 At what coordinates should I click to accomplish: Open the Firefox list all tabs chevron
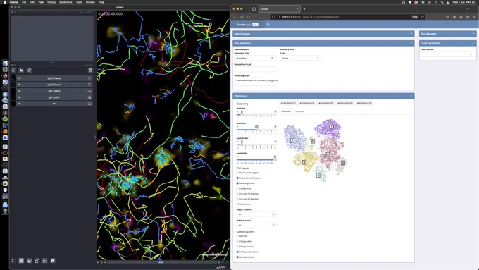tap(468, 9)
